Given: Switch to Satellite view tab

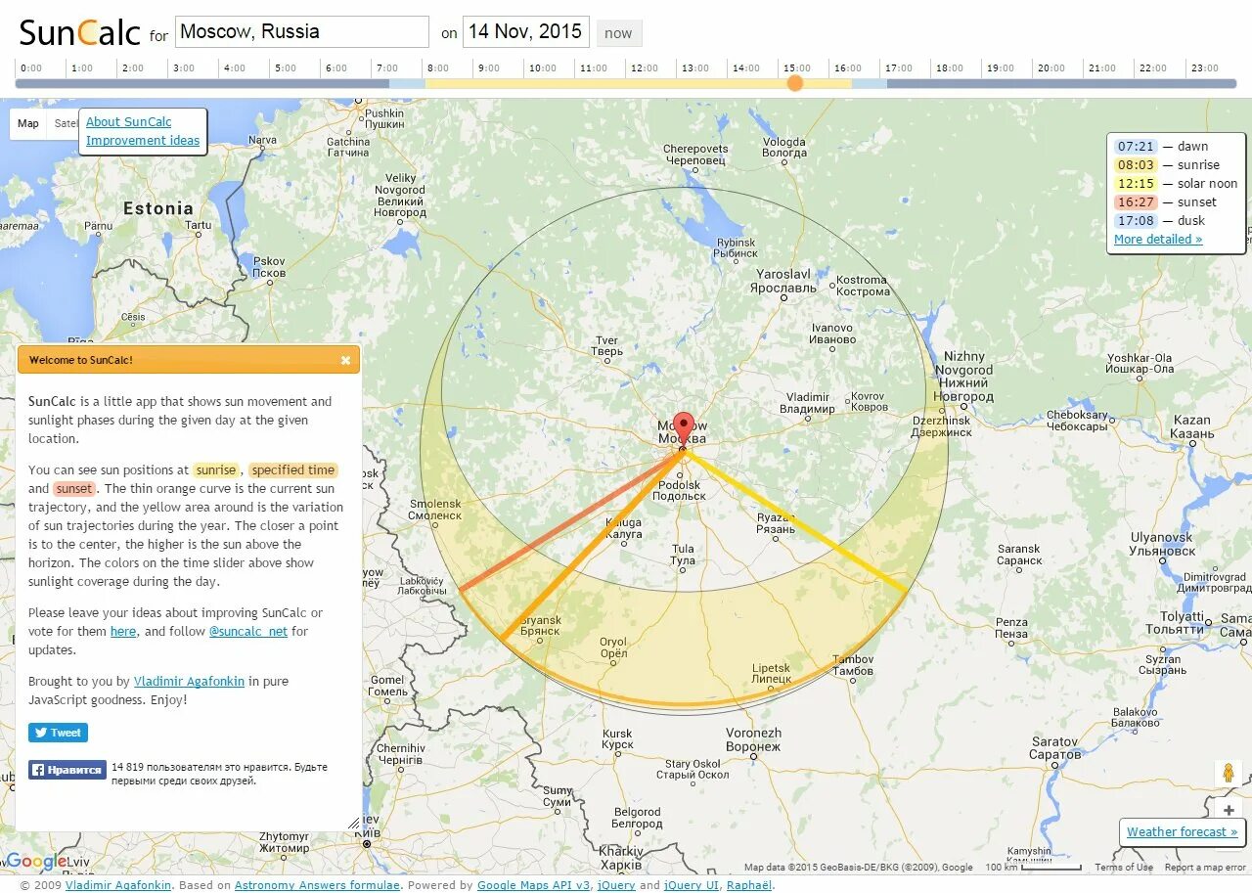Looking at the screenshot, I should (64, 123).
